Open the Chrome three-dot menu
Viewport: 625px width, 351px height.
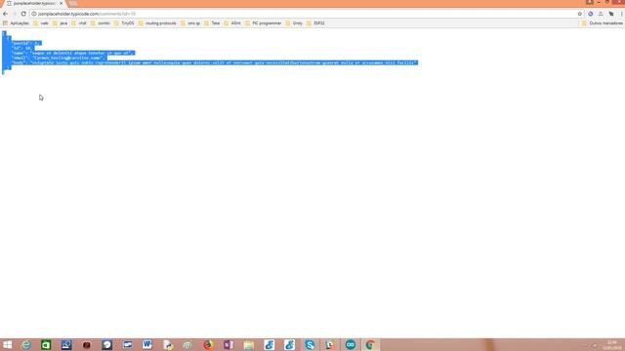[621, 14]
